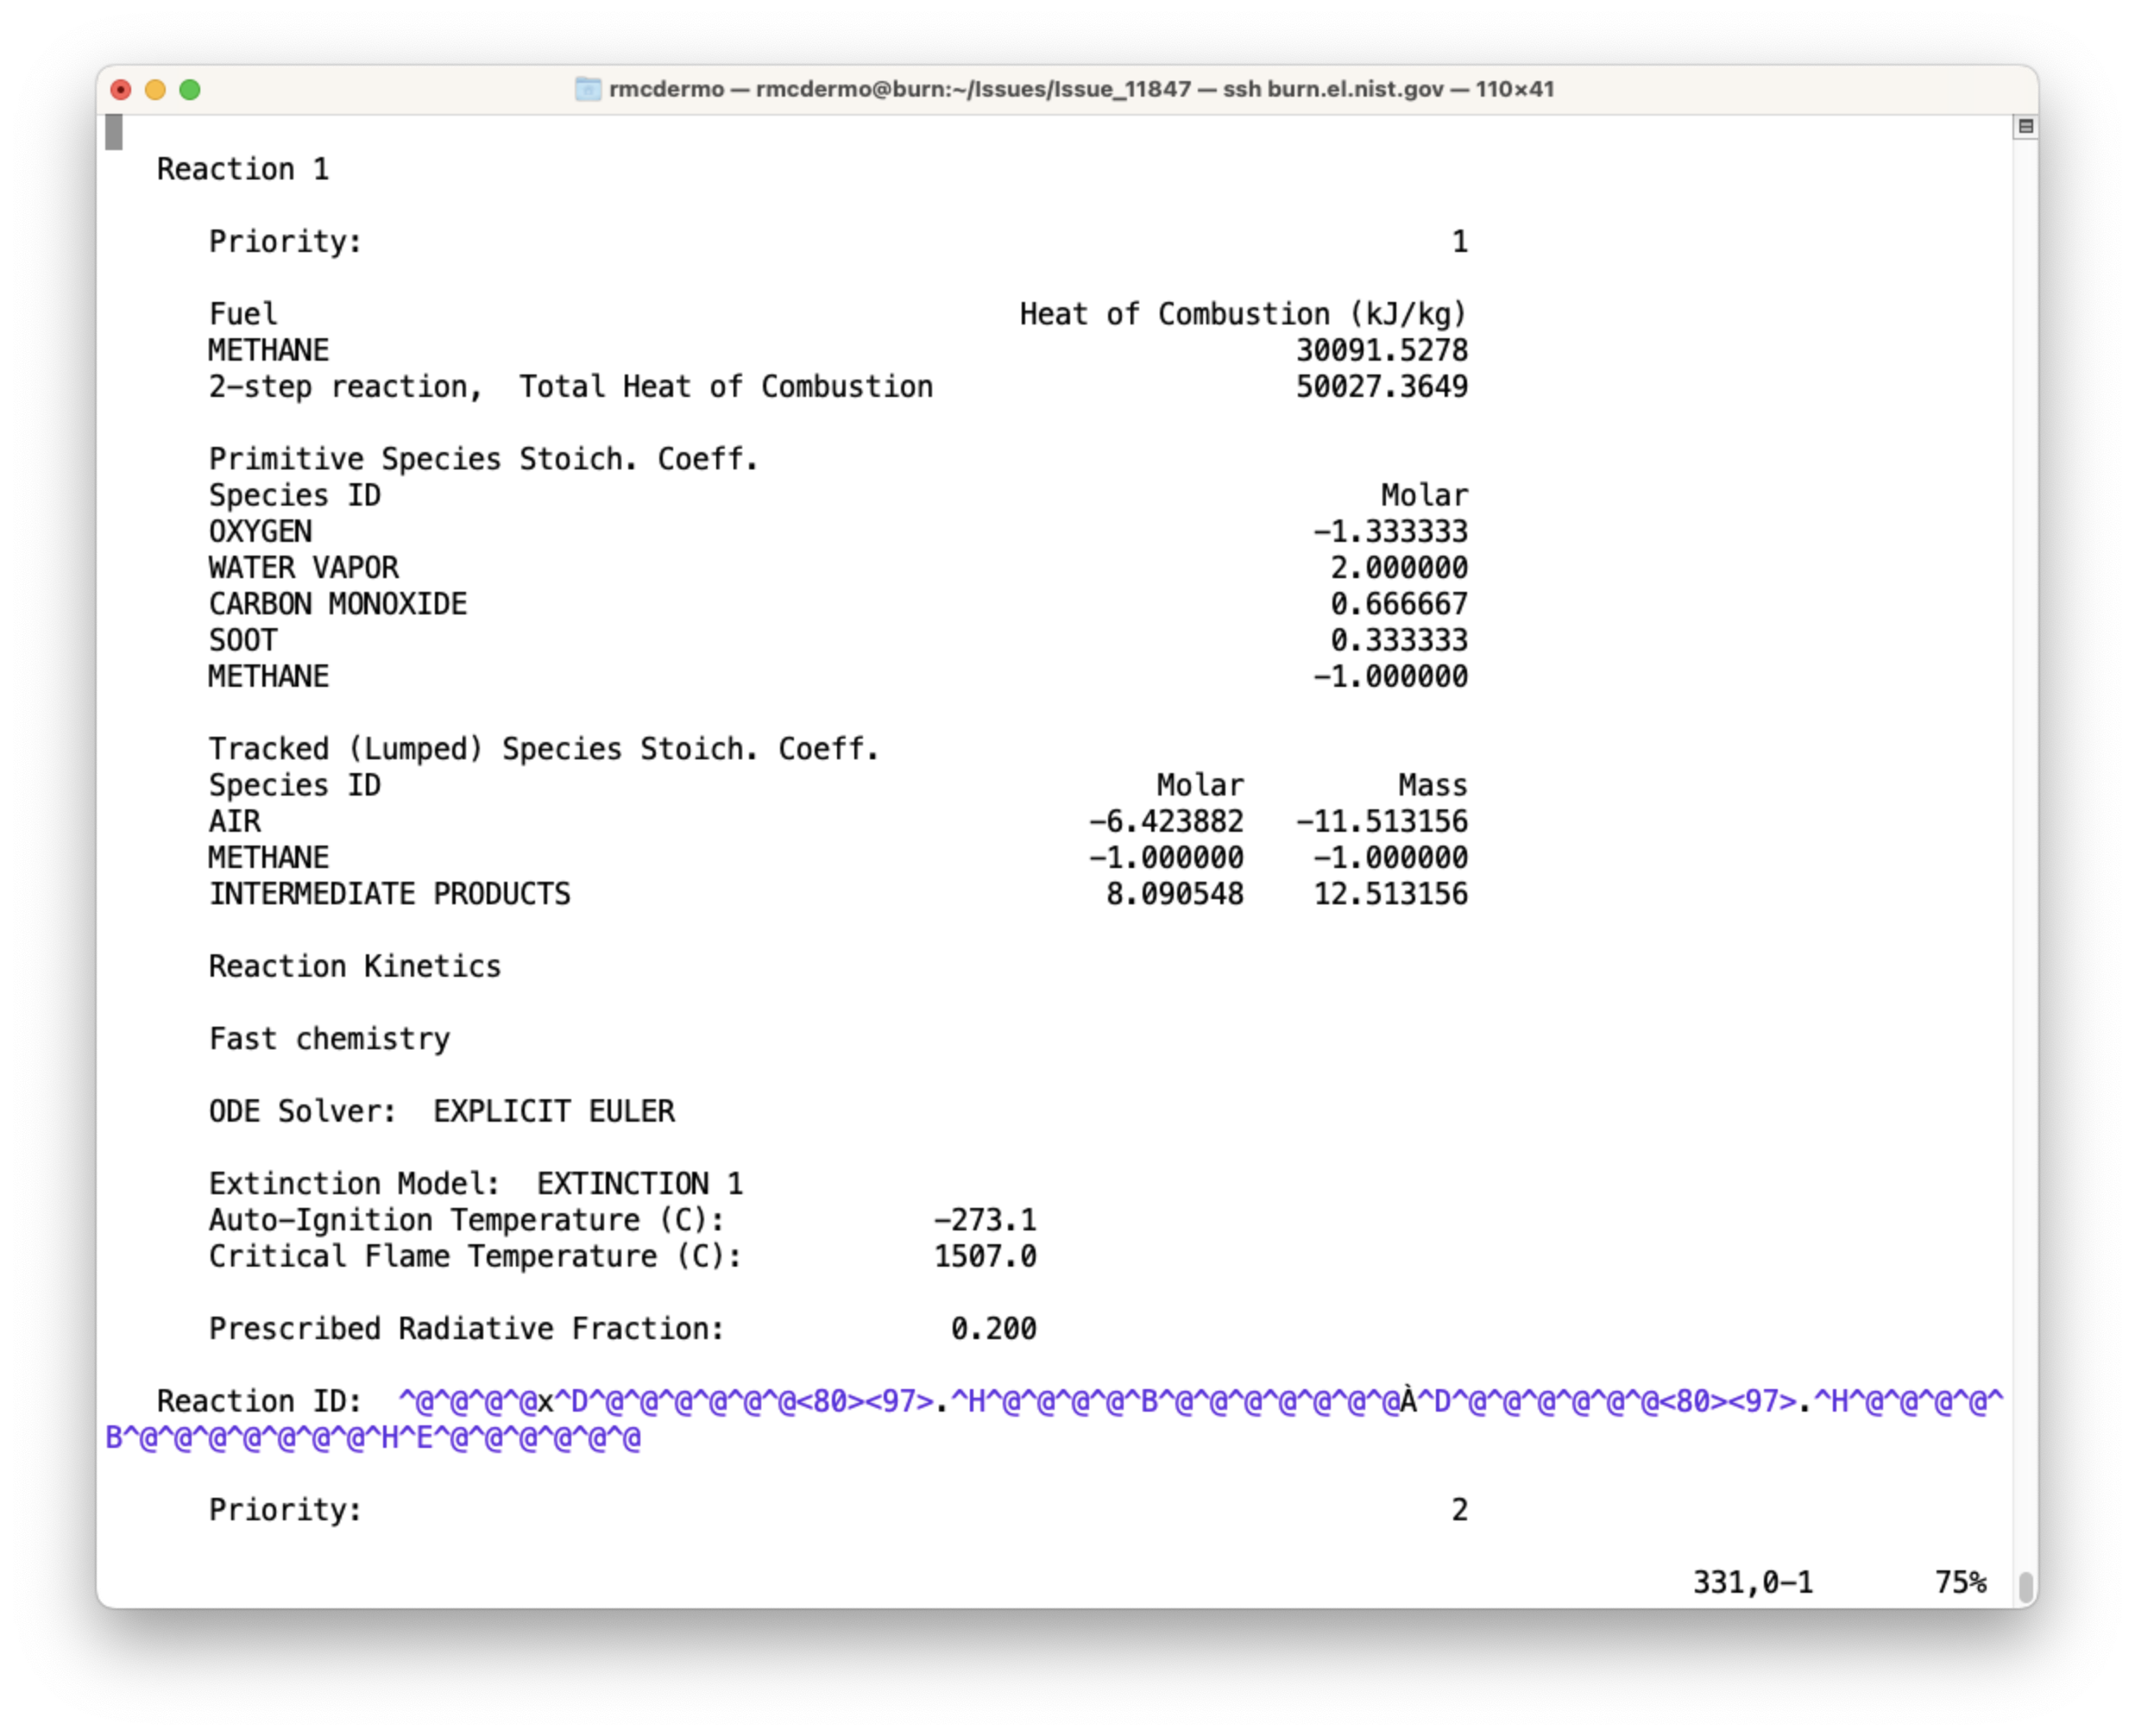Click the OXYGEN stoichiometric coefficient -1.333333
The width and height of the screenshot is (2135, 1736).
1394,531
